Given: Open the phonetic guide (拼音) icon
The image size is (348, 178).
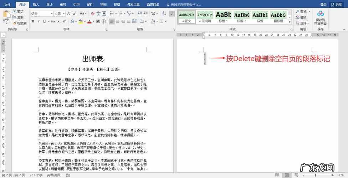Looking at the screenshot, I should [x=98, y=14].
